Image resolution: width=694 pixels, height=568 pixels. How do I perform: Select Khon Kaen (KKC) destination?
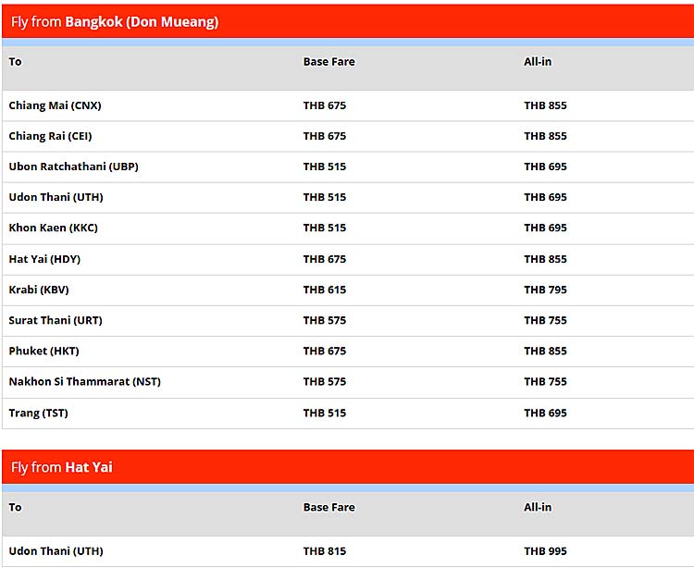pos(53,228)
